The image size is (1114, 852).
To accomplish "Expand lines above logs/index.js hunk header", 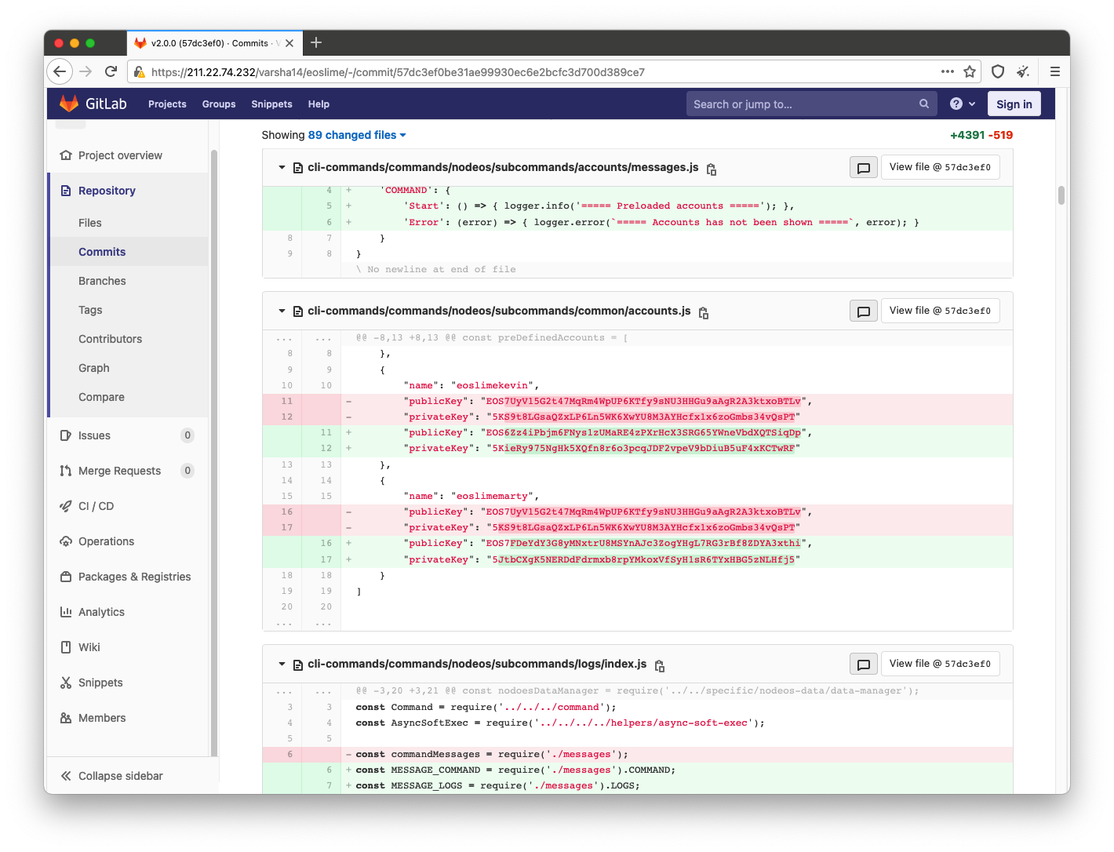I will click(302, 691).
